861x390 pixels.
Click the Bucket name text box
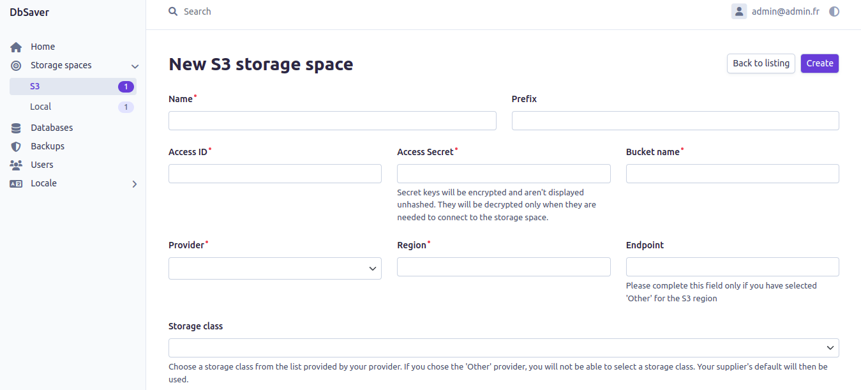(x=732, y=174)
